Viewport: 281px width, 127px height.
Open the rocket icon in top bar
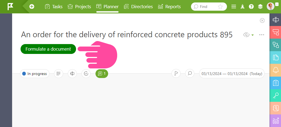click(x=242, y=7)
